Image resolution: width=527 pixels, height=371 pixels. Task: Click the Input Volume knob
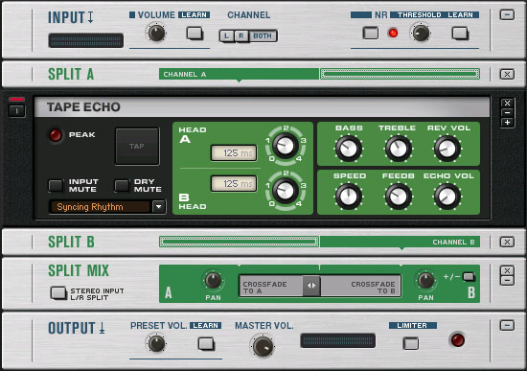pyautogui.click(x=156, y=33)
